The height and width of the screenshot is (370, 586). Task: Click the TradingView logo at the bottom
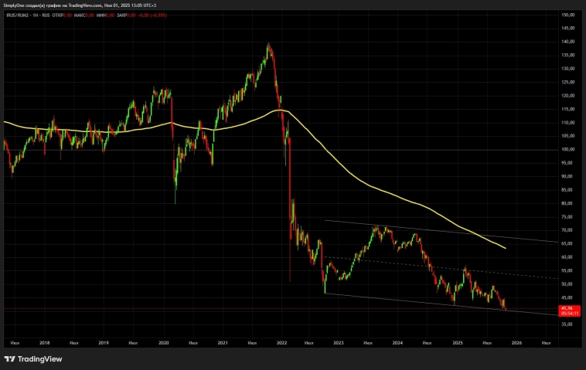tap(33, 359)
